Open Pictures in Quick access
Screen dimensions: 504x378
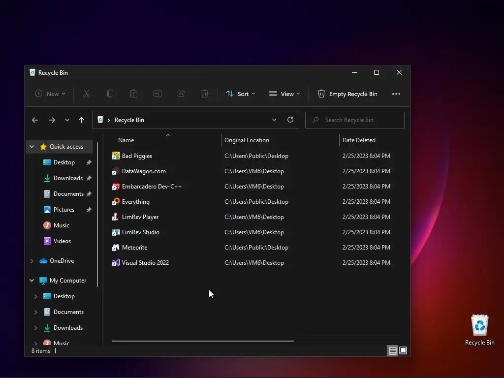[63, 210]
